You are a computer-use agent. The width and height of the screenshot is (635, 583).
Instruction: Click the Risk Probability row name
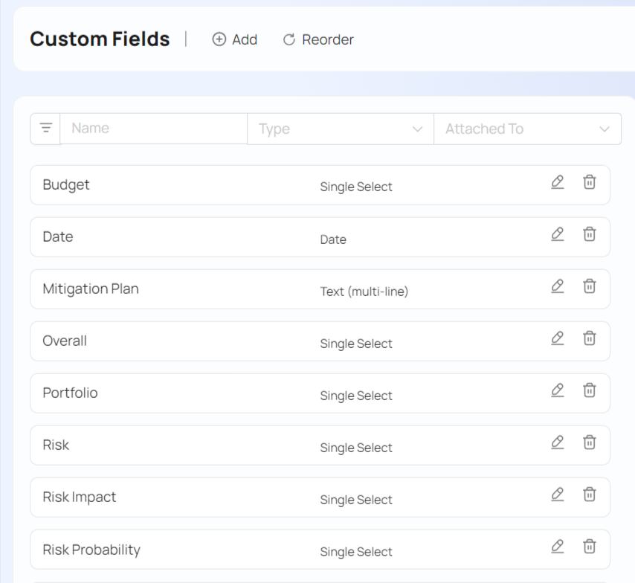[x=91, y=550]
